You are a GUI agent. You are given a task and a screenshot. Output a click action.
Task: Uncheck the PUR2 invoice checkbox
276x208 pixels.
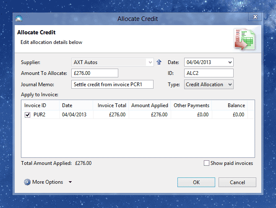27,115
